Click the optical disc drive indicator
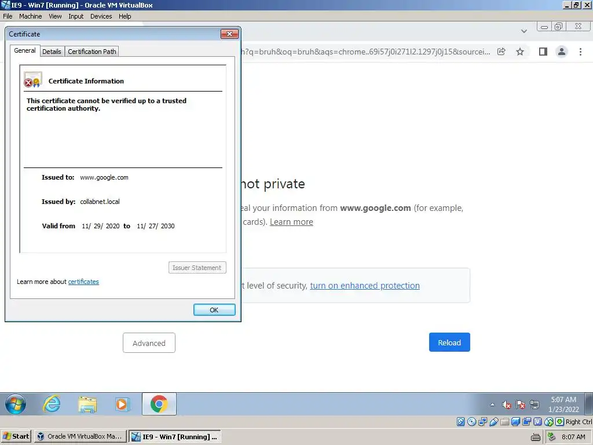 pos(471,422)
